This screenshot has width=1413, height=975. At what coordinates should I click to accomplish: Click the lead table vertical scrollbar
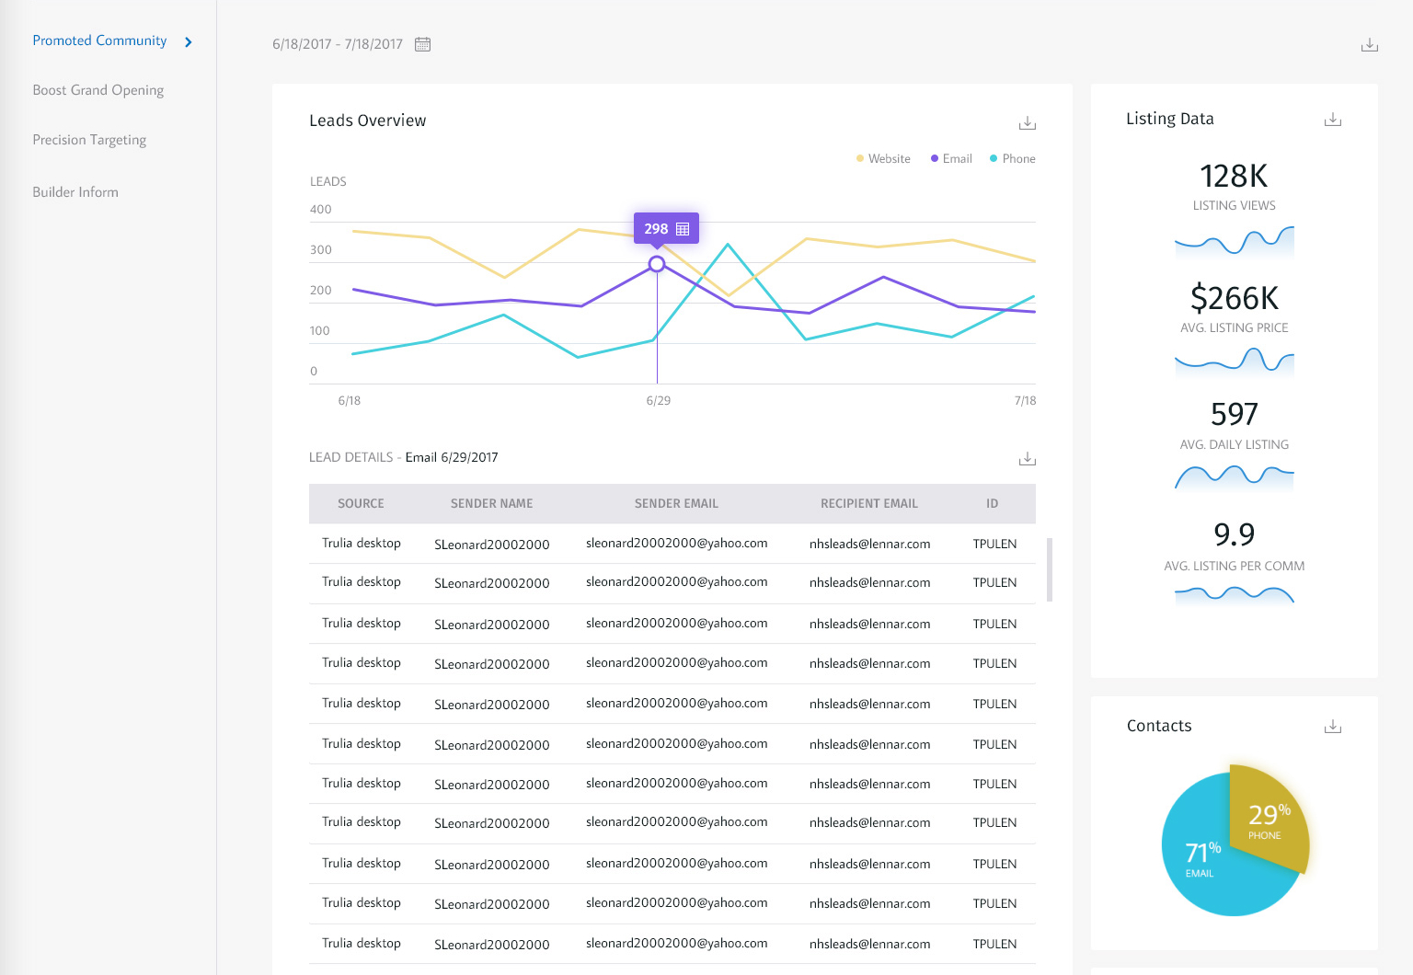1050,569
